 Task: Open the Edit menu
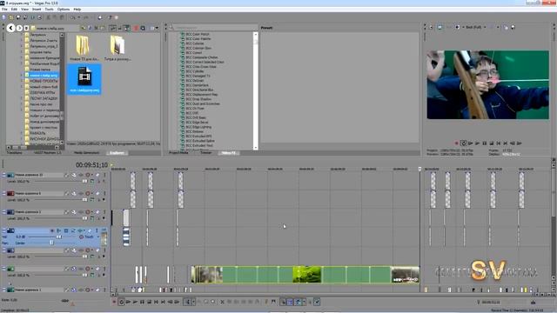click(14, 10)
